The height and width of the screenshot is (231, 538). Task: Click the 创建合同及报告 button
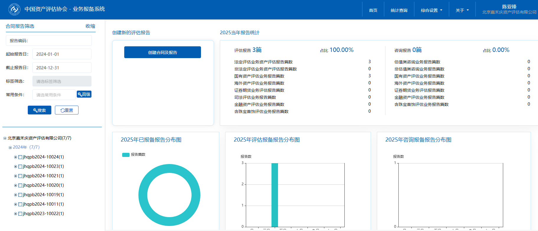[163, 52]
